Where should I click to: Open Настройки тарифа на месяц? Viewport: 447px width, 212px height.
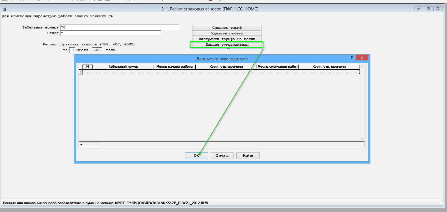[227, 39]
